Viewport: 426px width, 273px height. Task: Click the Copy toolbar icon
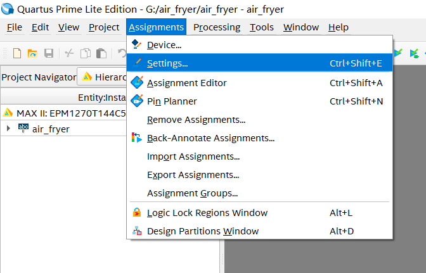[x=86, y=53]
